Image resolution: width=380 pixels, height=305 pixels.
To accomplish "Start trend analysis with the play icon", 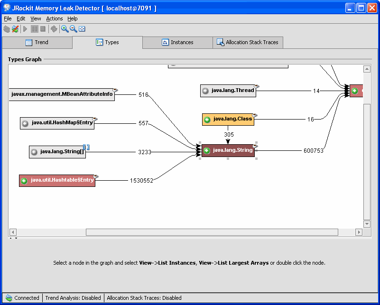I will point(25,29).
